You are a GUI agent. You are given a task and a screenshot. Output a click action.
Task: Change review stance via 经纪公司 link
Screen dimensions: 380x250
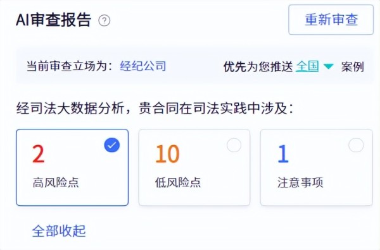coord(143,66)
